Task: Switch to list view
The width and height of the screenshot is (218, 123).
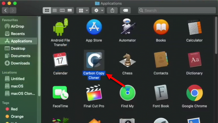Action: point(54,10)
